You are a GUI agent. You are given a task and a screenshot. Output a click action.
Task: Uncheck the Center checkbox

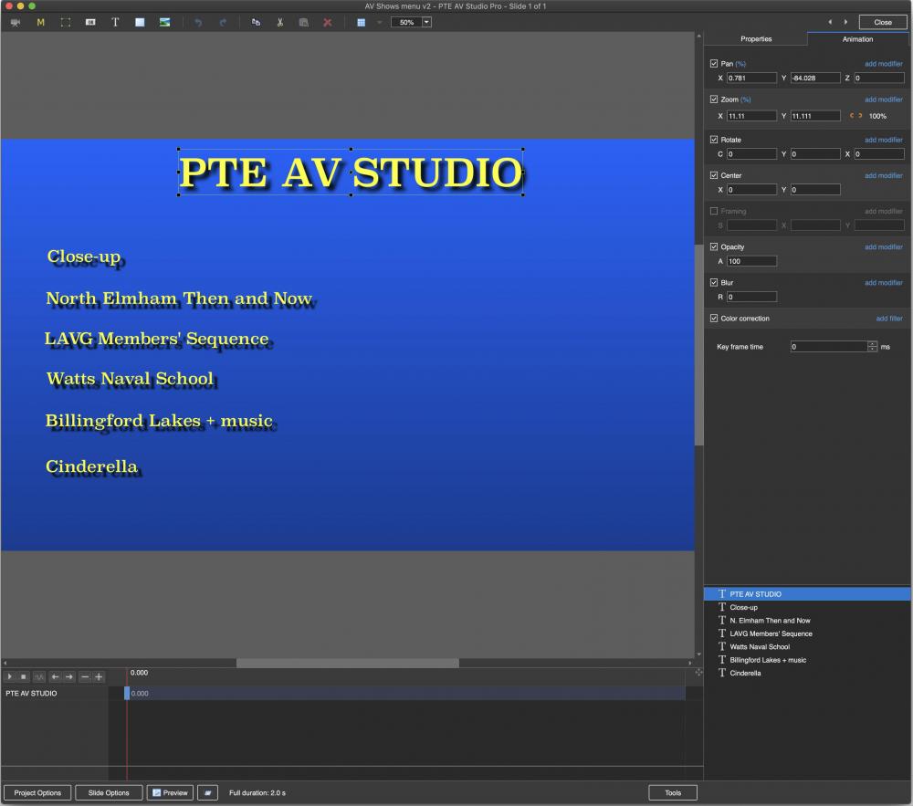[714, 175]
